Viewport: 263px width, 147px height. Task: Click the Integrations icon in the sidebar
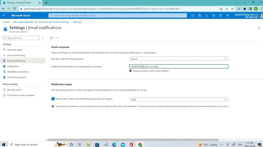(4, 66)
